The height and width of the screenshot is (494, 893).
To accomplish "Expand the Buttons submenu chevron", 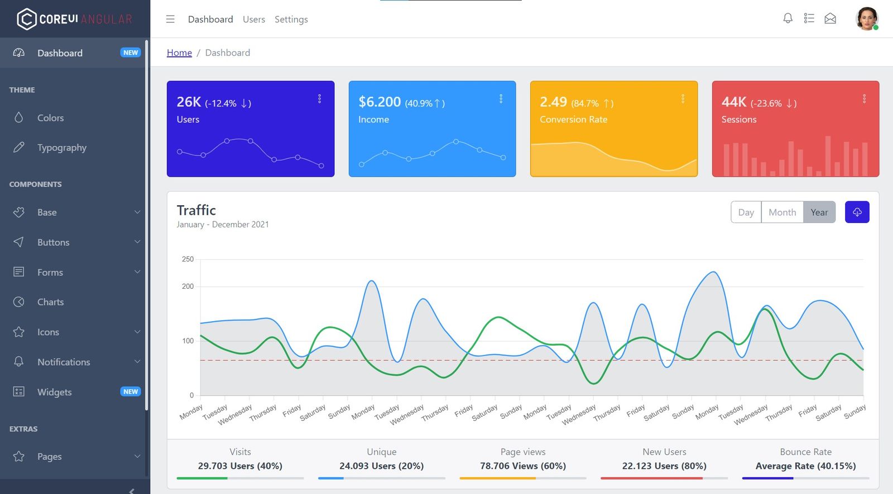I will coord(137,242).
